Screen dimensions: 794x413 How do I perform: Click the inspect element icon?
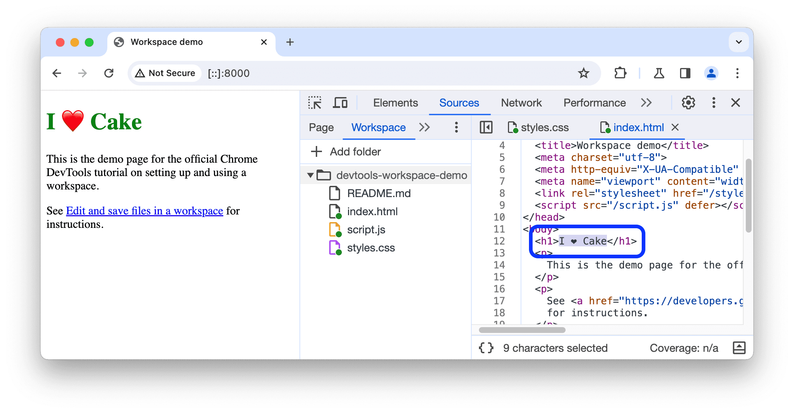[315, 103]
